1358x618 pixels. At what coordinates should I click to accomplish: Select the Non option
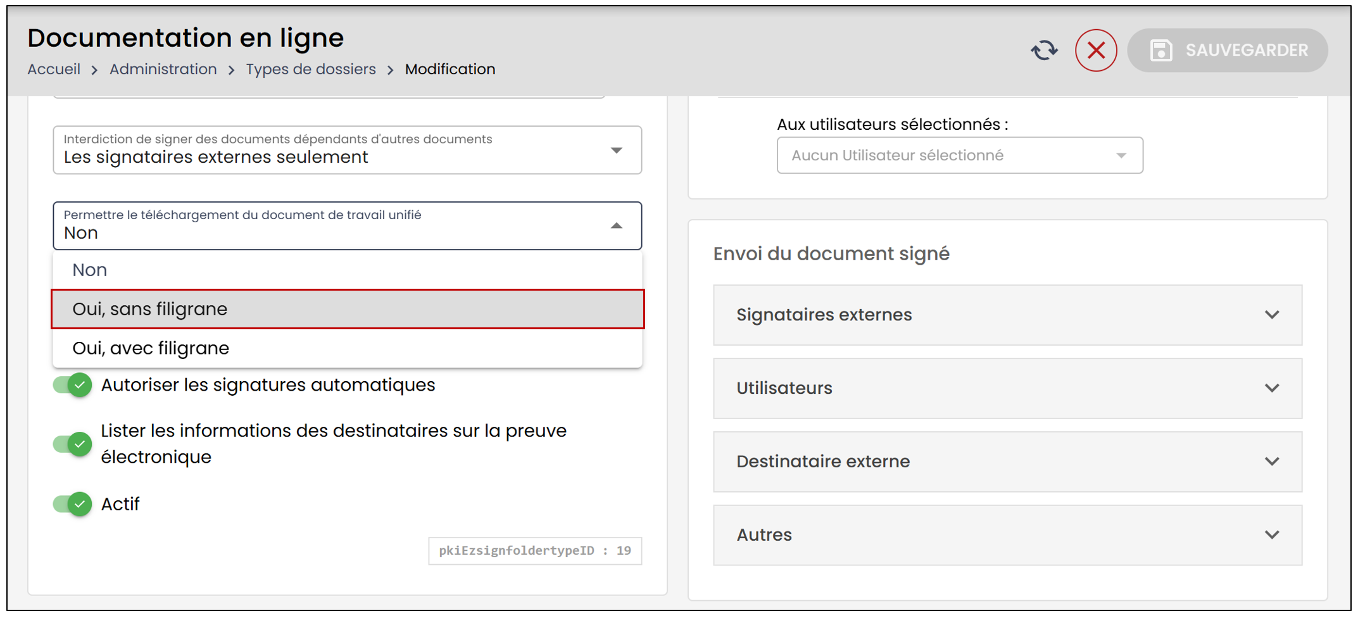pos(348,270)
